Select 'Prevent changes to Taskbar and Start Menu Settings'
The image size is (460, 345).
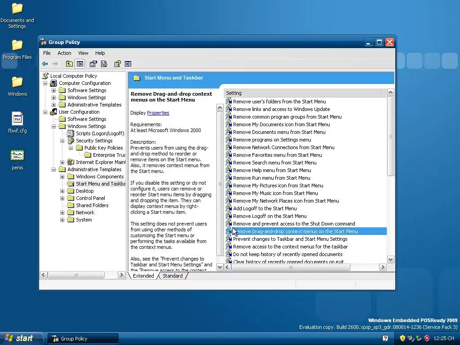[x=290, y=239]
